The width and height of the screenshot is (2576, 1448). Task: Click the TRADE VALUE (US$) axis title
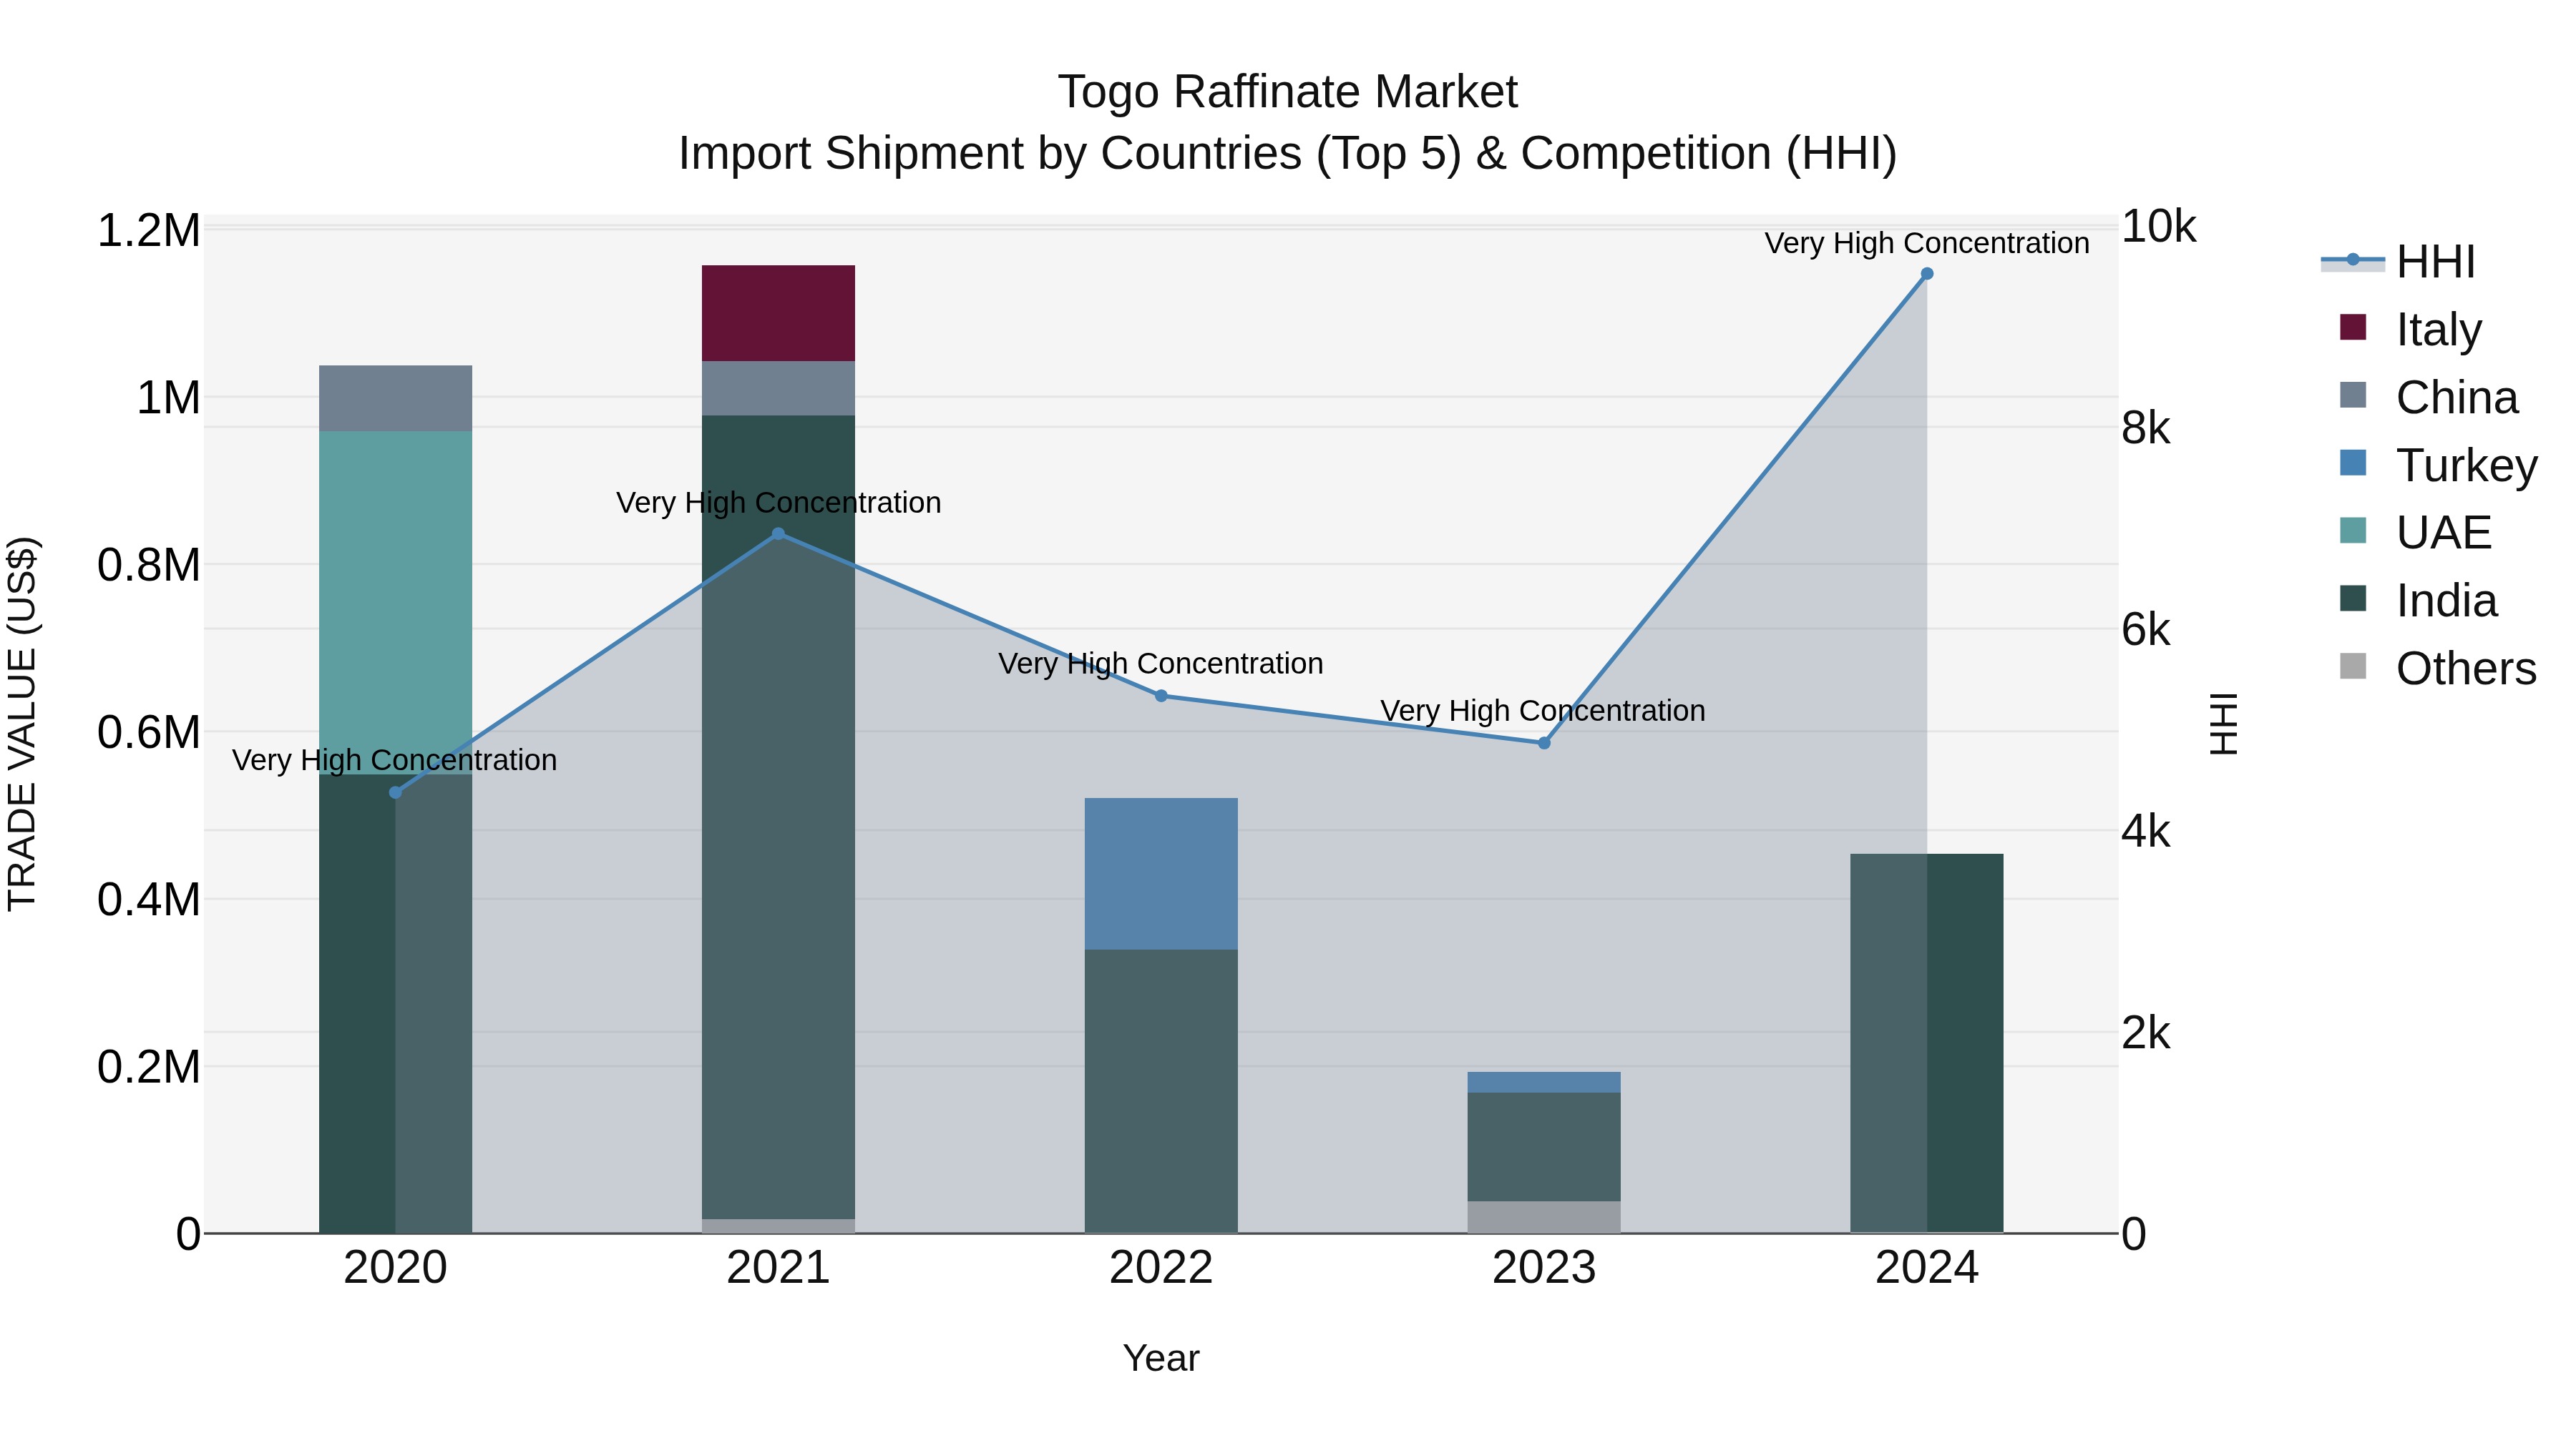22,724
